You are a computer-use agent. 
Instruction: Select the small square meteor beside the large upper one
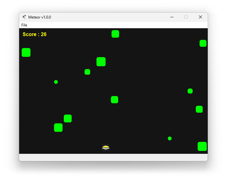[87, 72]
